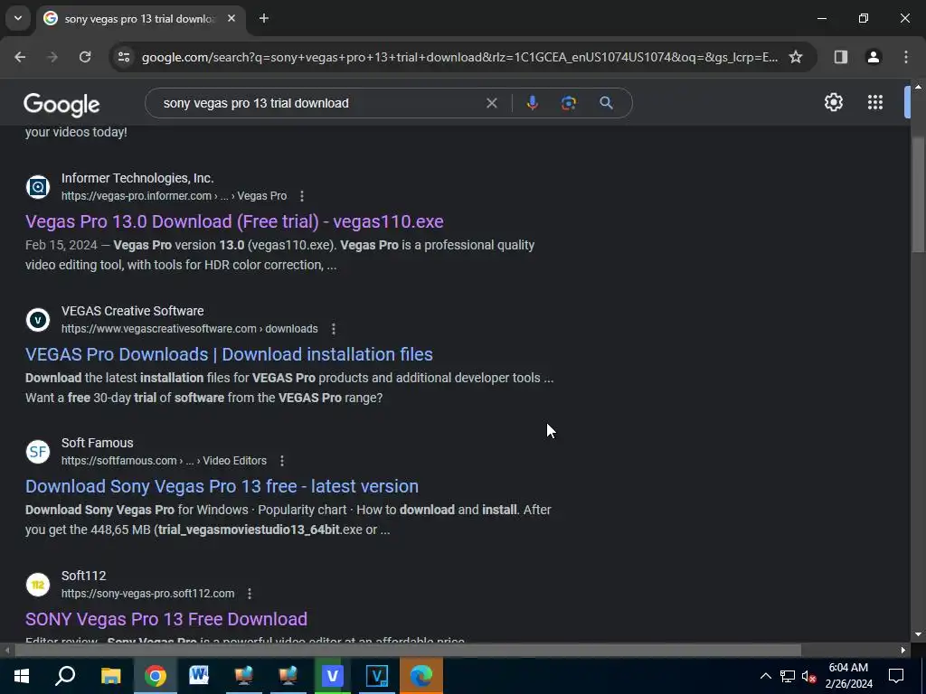
Task: Click VEGAS Creative Software favicon
Action: point(38,320)
